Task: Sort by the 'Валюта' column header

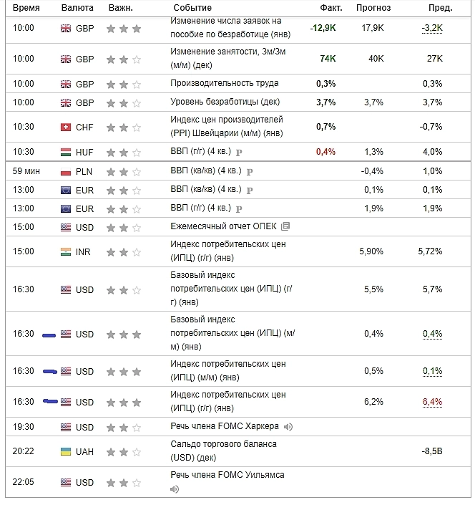Action: click(77, 8)
